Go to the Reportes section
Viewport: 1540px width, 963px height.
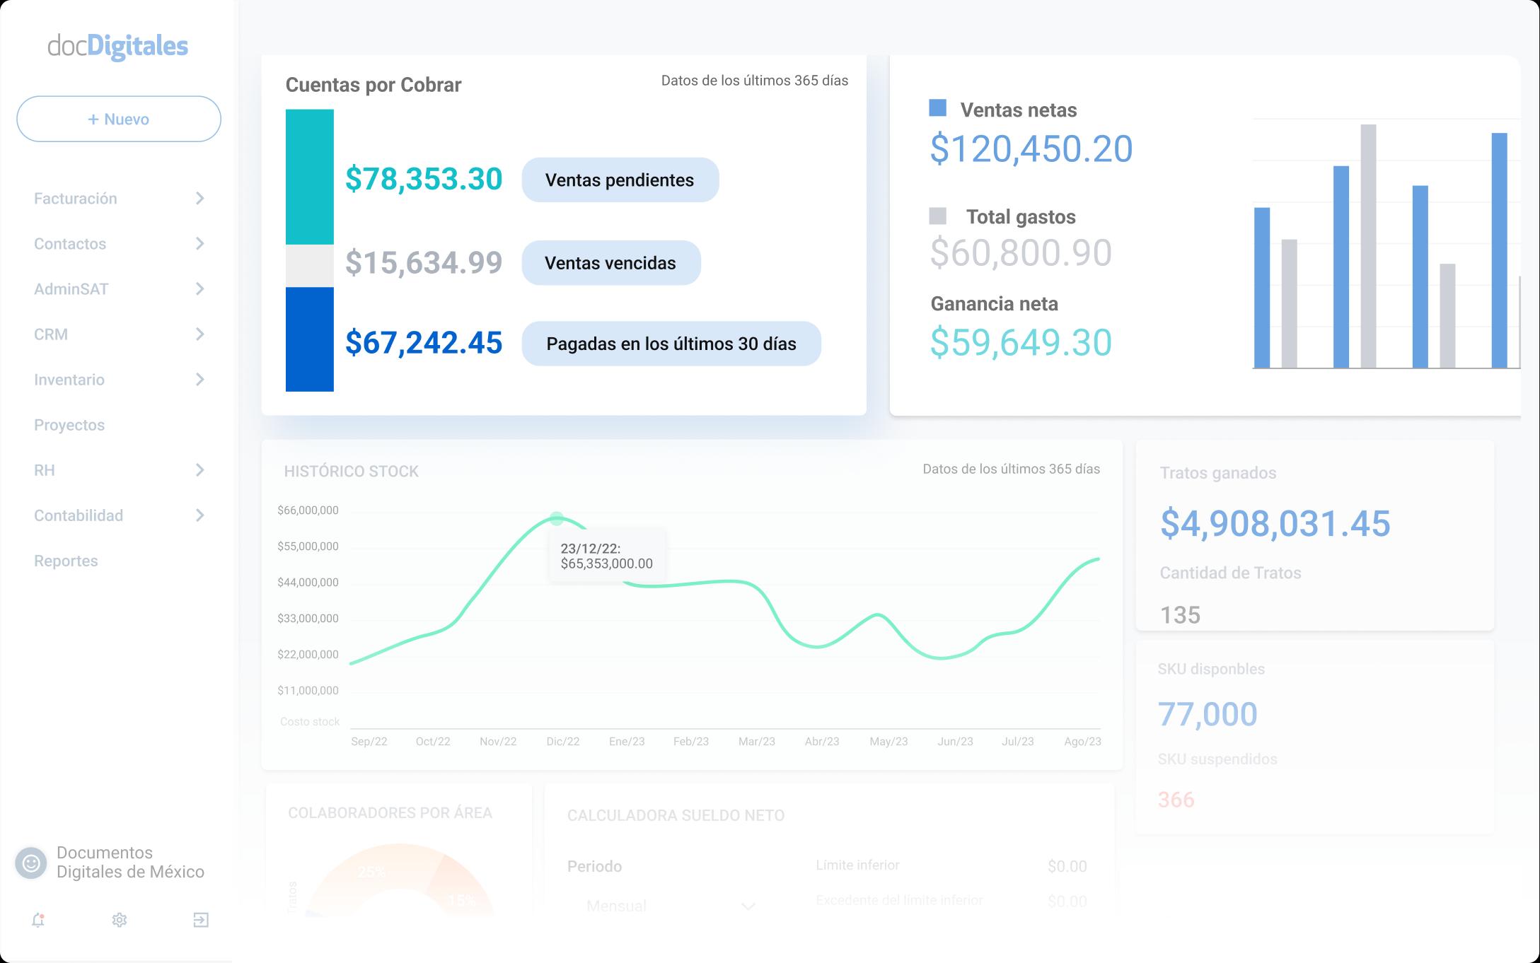tap(66, 561)
